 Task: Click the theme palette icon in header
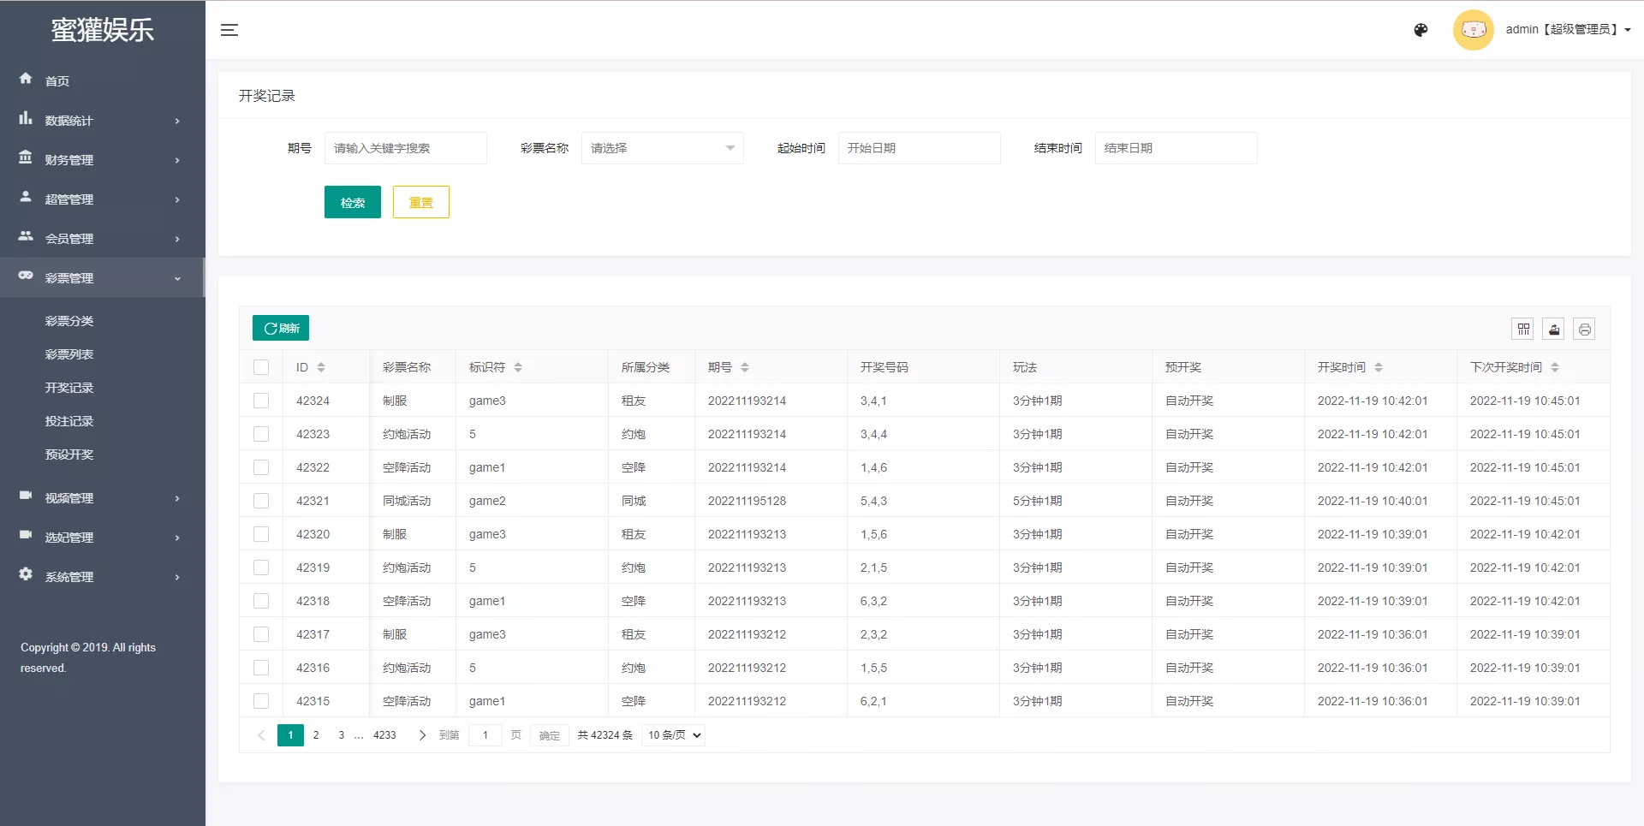pos(1421,29)
